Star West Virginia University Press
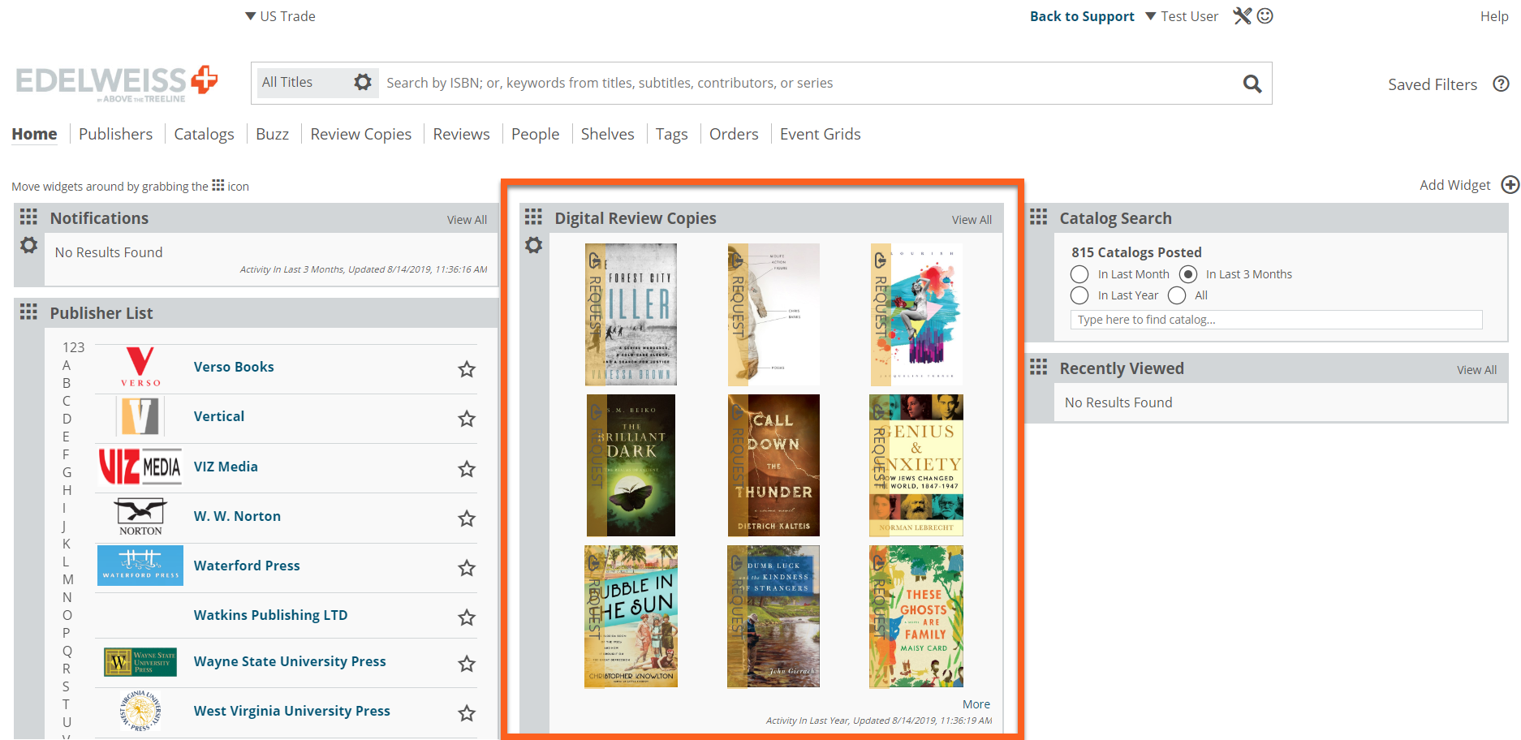Screen dimensions: 1521x740 coord(467,713)
